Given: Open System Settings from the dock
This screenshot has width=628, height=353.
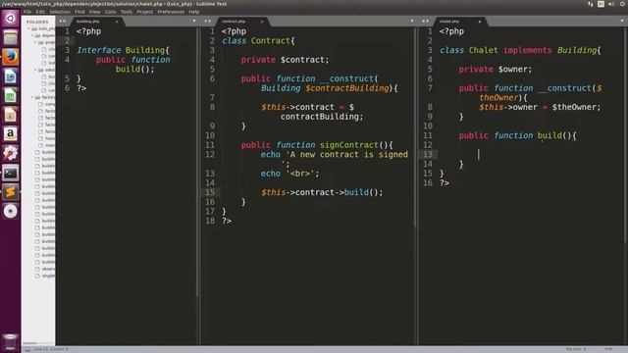Looking at the screenshot, I should (11, 153).
